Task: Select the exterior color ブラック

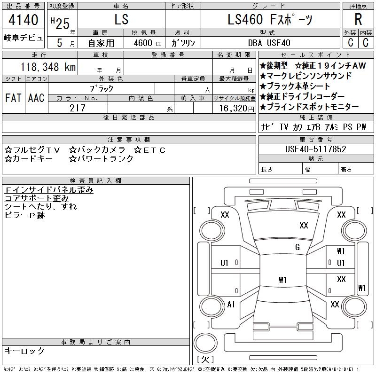Action: point(102,89)
